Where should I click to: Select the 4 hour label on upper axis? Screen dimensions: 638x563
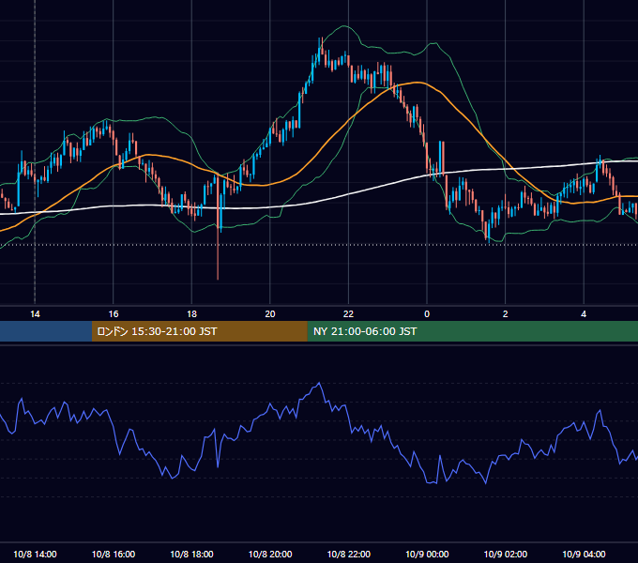584,314
